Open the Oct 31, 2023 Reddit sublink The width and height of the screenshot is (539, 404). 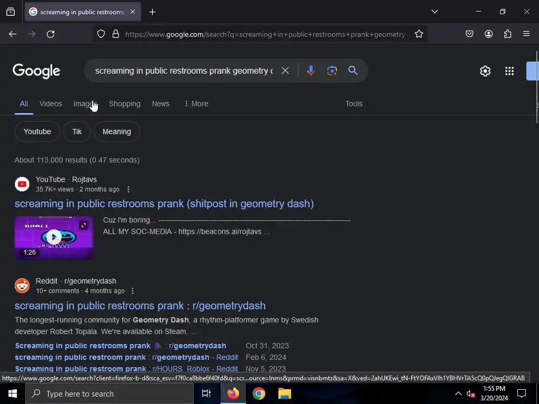coord(121,346)
